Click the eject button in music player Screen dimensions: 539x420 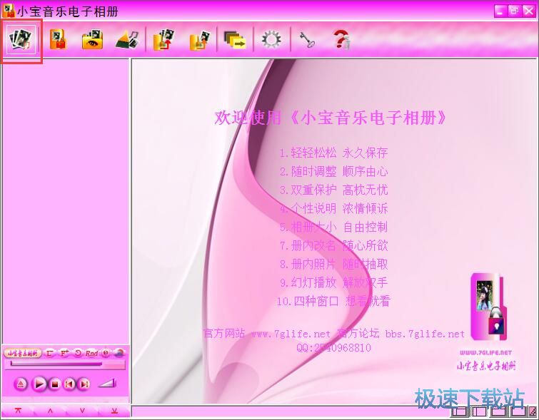(x=21, y=384)
